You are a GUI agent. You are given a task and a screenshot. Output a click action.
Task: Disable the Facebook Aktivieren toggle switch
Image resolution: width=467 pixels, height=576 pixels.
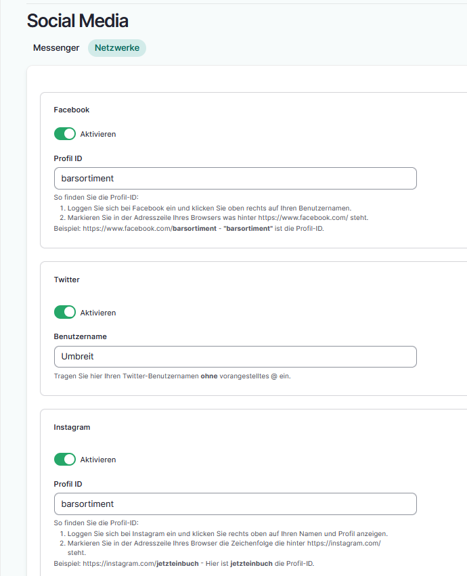click(65, 134)
